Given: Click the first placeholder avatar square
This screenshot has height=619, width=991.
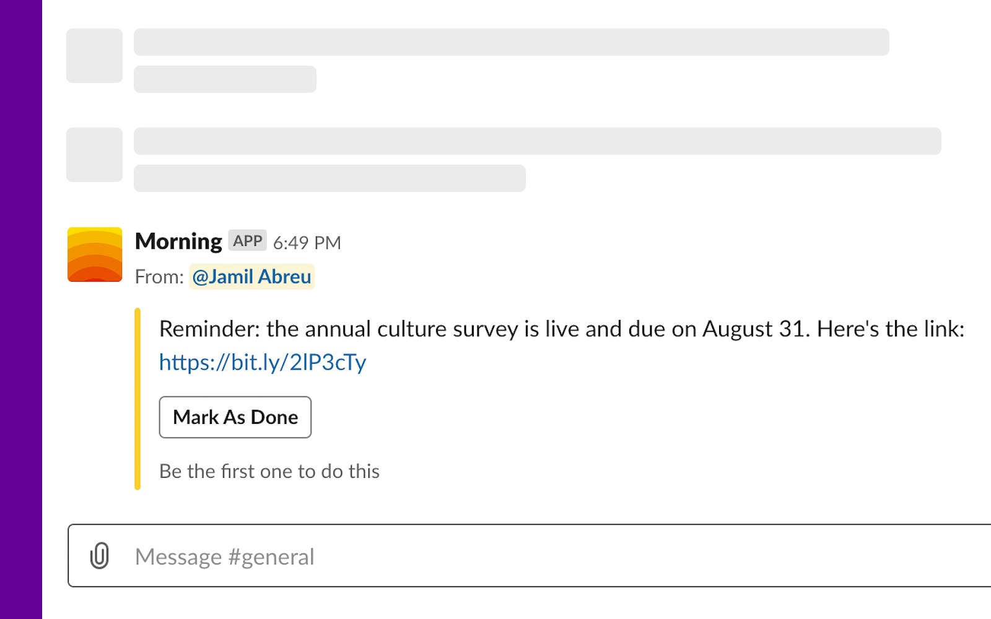Looking at the screenshot, I should [x=95, y=56].
